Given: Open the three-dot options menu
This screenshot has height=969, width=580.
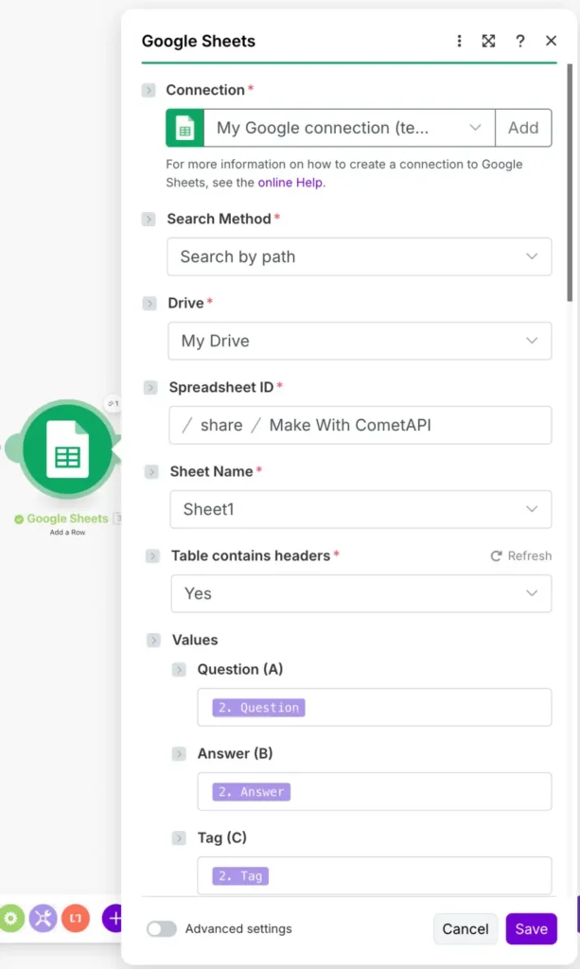Looking at the screenshot, I should [x=459, y=41].
